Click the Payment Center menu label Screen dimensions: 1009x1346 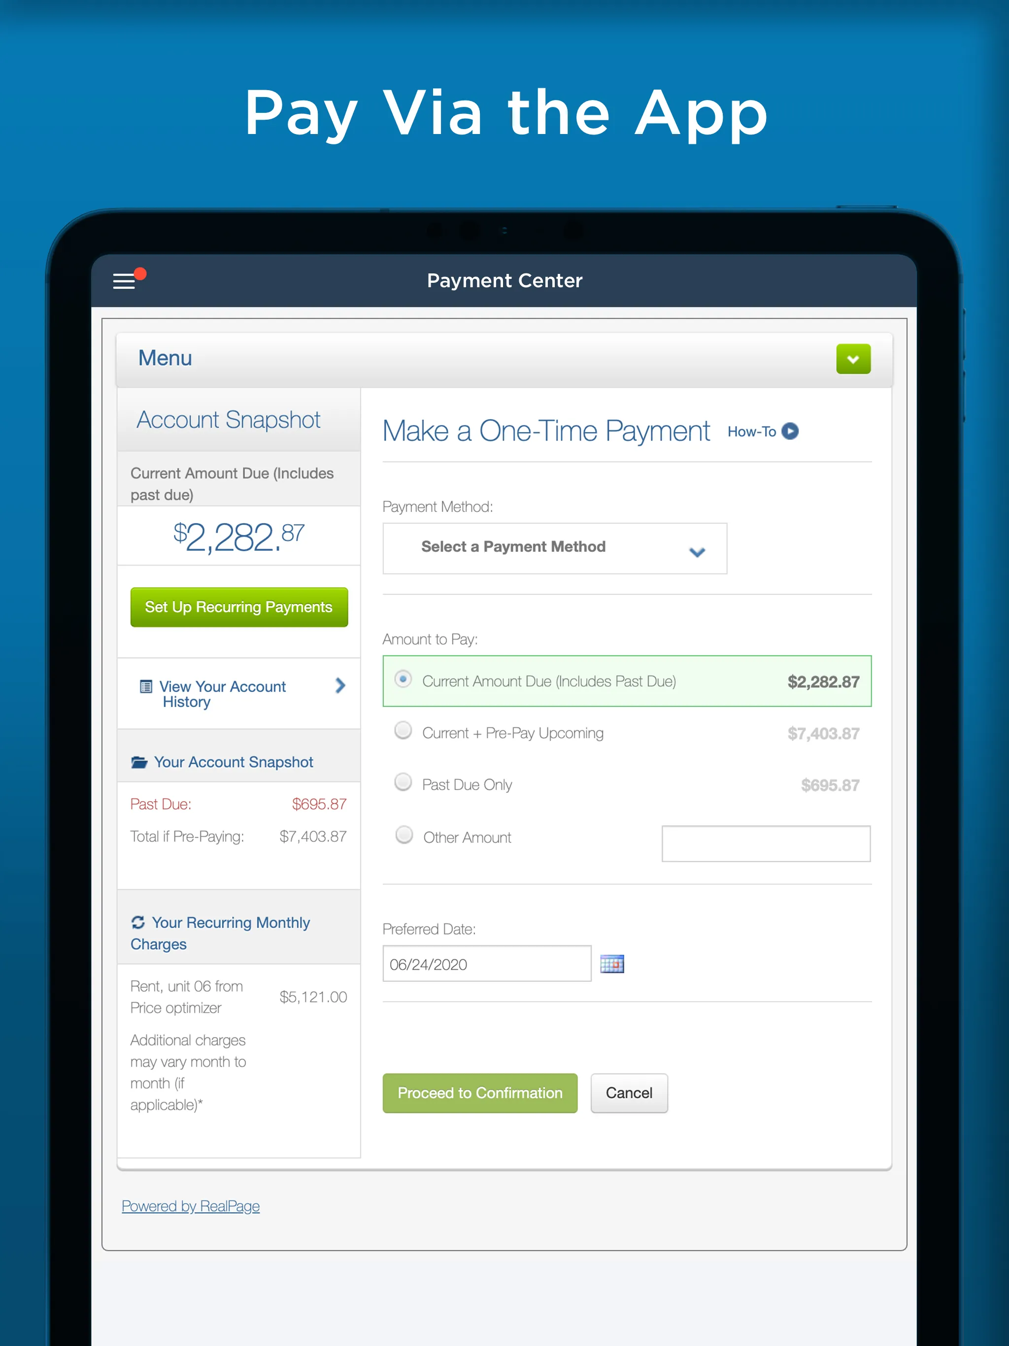pos(504,280)
